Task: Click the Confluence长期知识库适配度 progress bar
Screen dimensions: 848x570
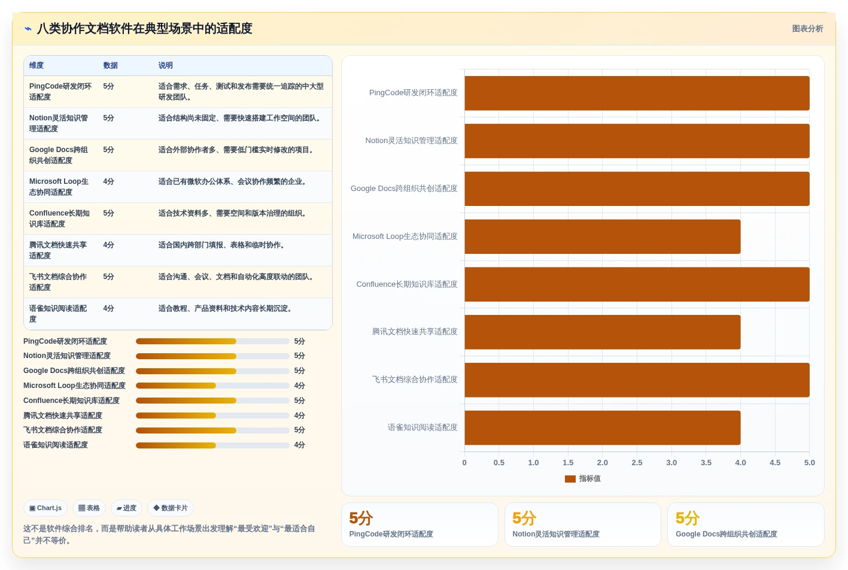Action: [212, 401]
